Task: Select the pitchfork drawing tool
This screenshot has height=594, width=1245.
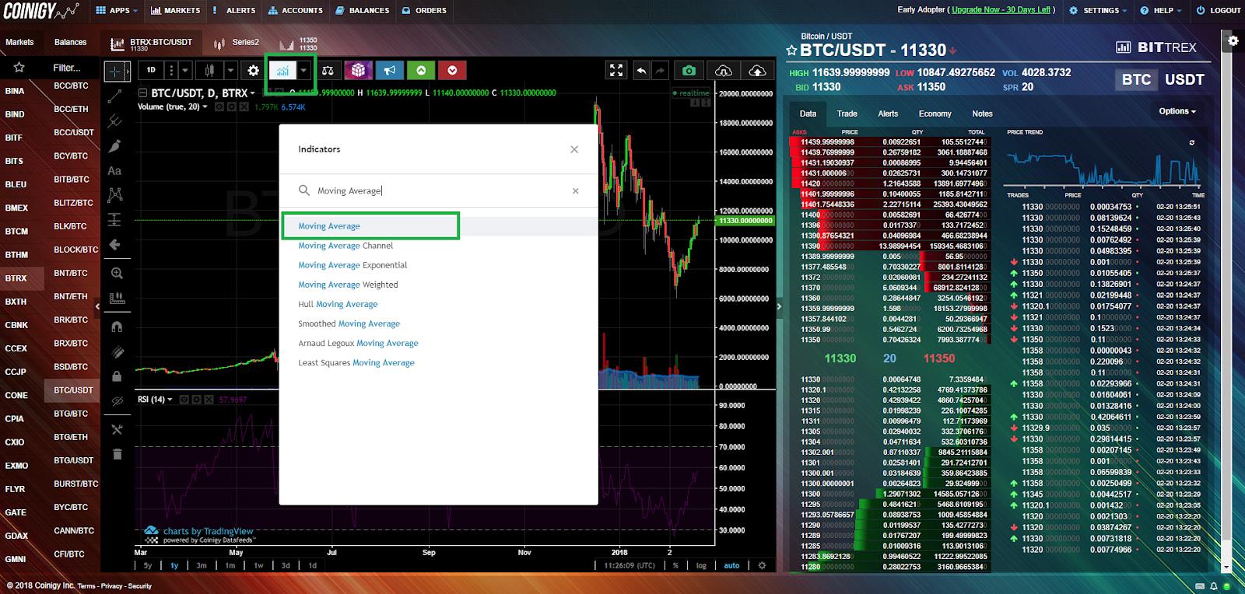Action: [x=115, y=121]
